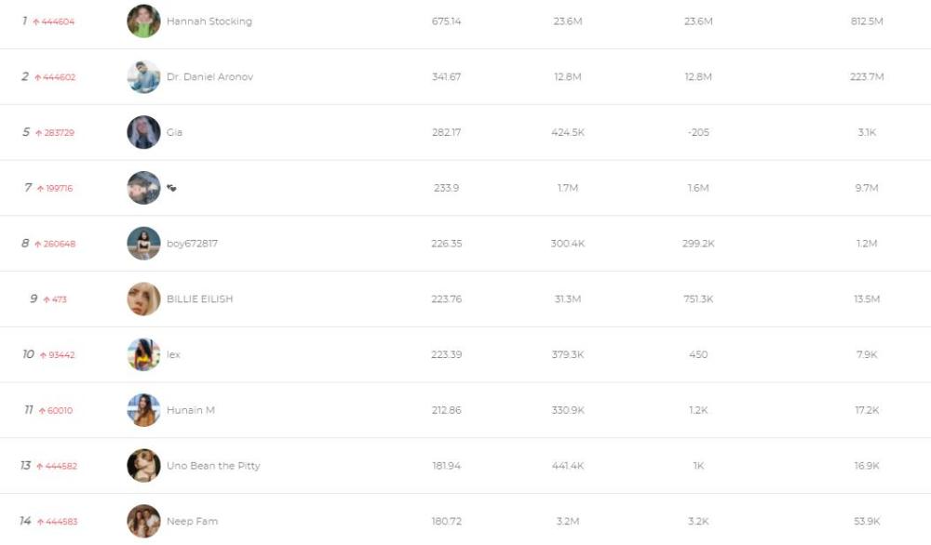Screen dimensions: 931x545
Task: Click the Uno Bean the Pitty name
Action: pyautogui.click(x=213, y=466)
